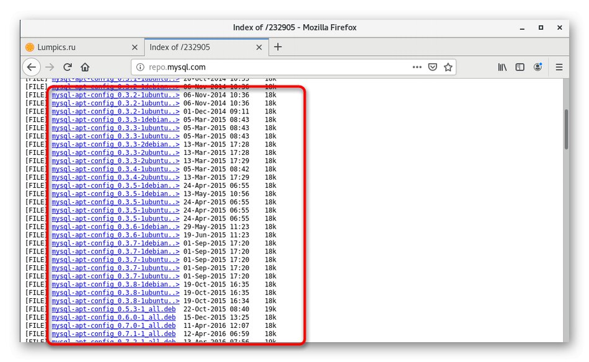Download mysql-apt-config_0.5.3-1_all.deb

(112, 309)
